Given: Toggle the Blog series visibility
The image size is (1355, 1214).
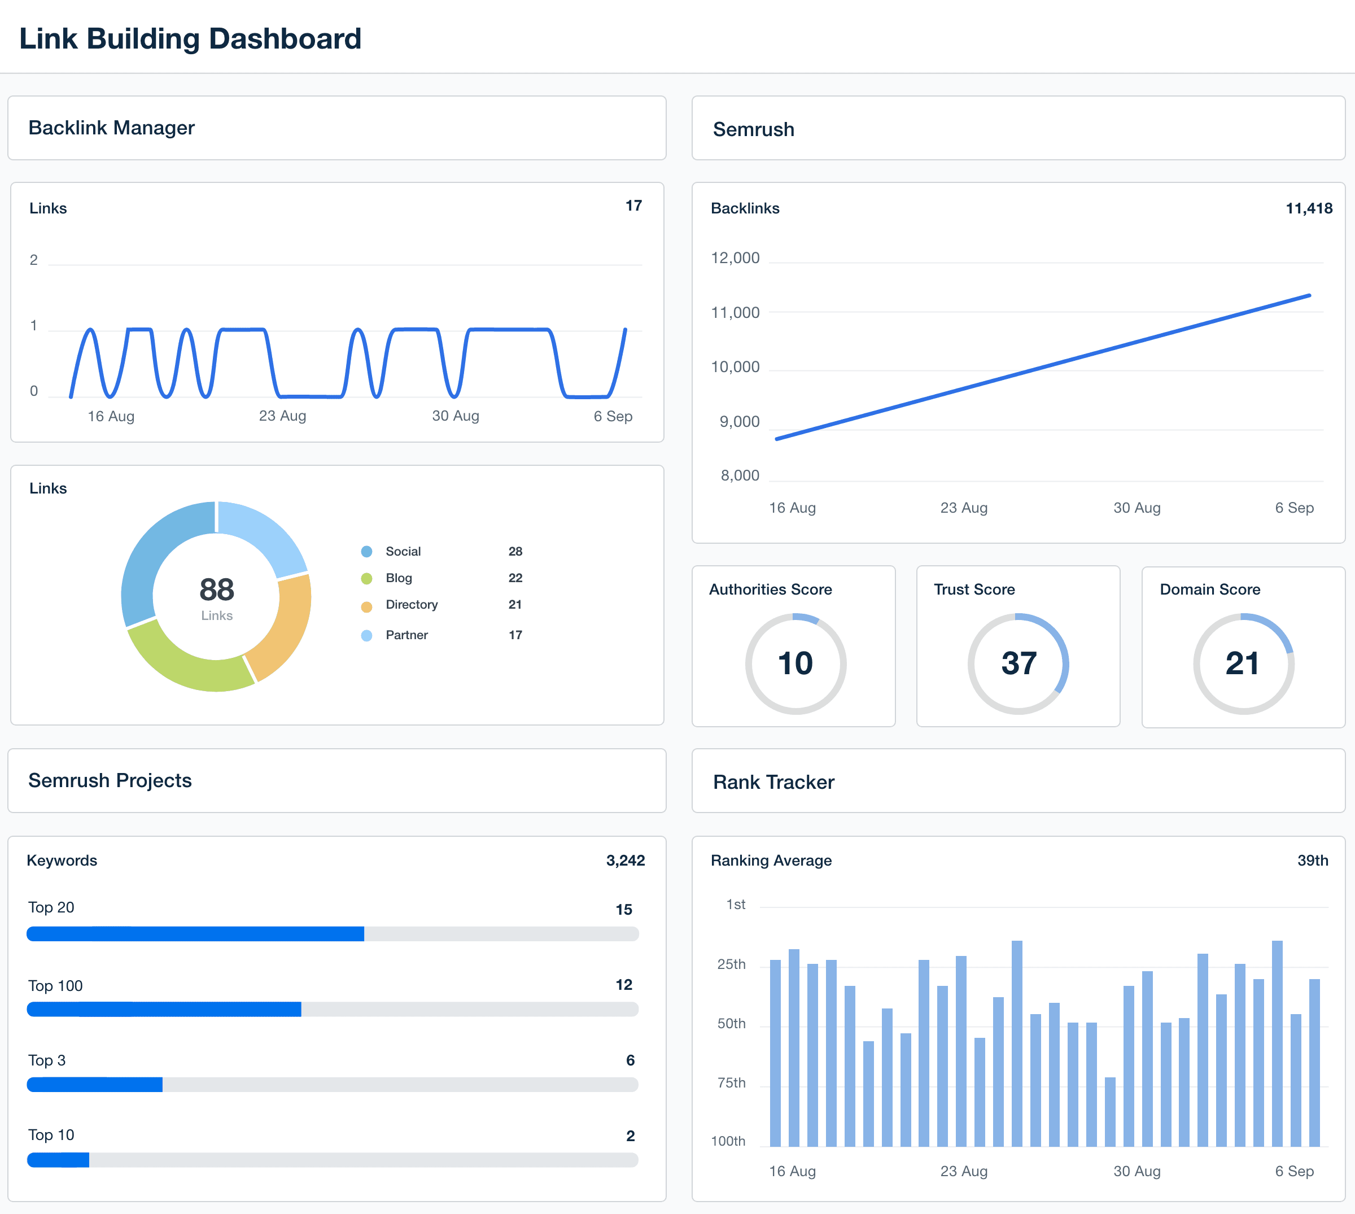Looking at the screenshot, I should [398, 578].
